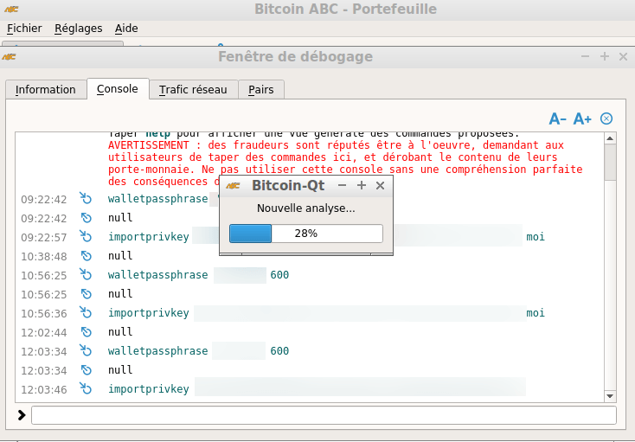This screenshot has width=635, height=442.
Task: Open the Fichier menu
Action: (24, 29)
